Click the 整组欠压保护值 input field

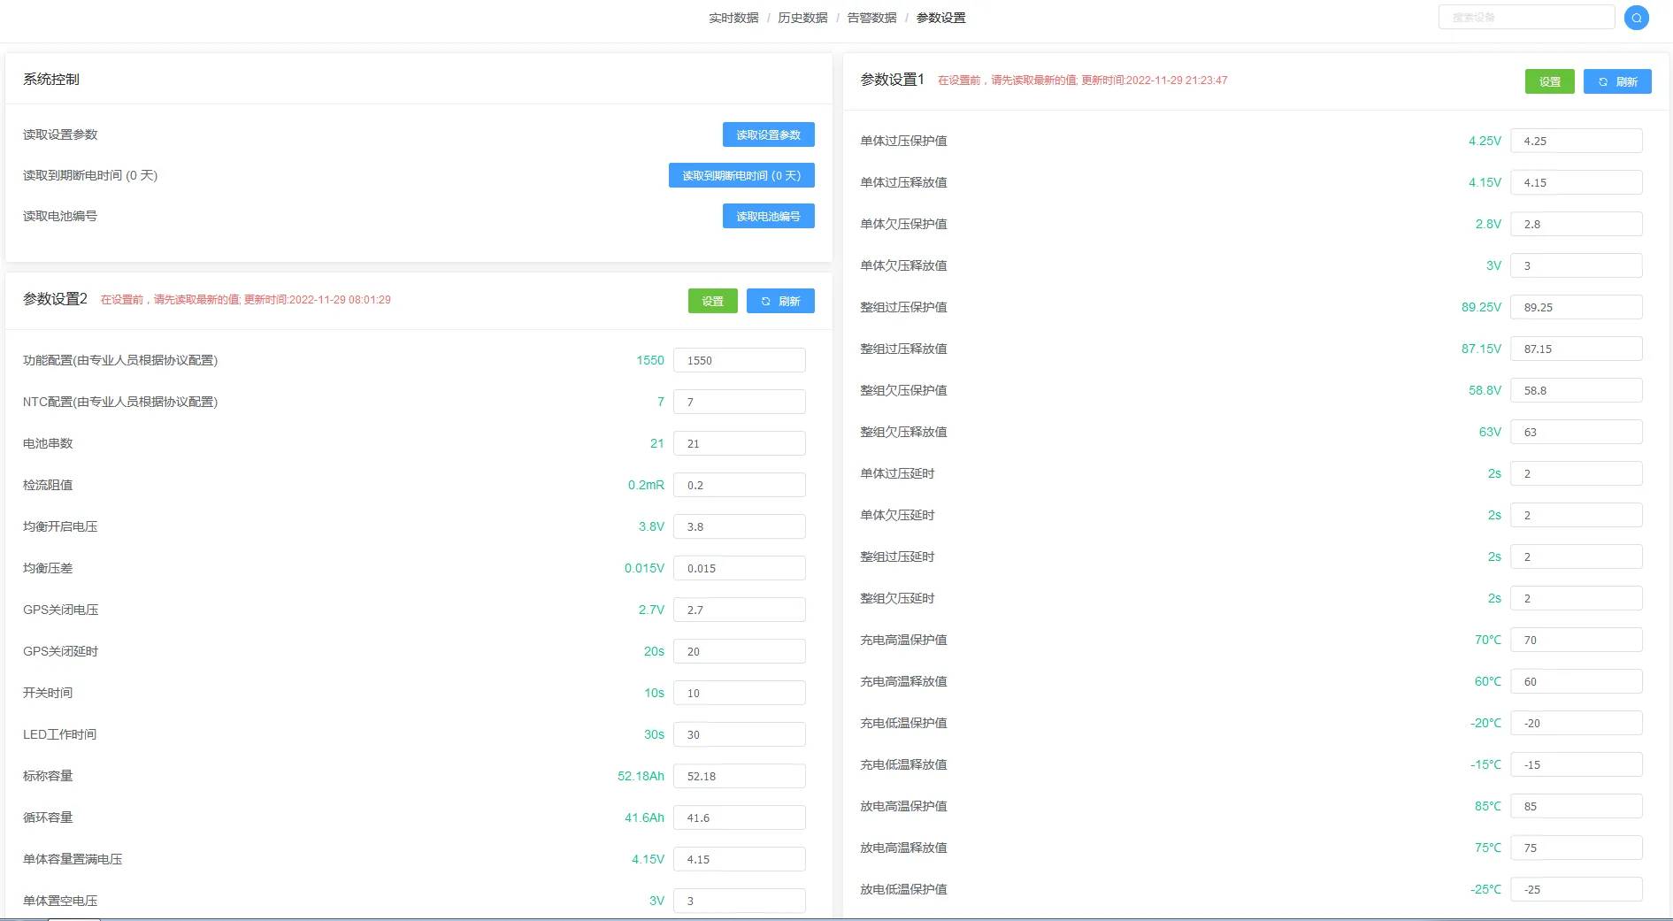1576,390
